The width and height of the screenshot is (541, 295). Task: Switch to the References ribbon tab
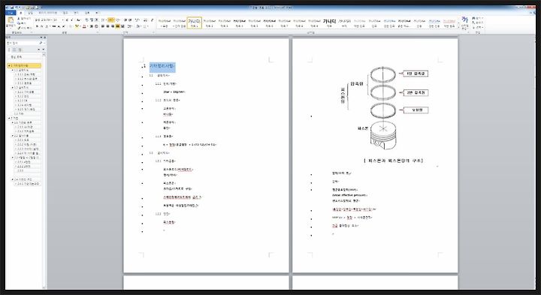click(65, 13)
